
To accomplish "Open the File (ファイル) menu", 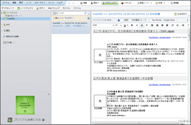I will (x=6, y=3).
